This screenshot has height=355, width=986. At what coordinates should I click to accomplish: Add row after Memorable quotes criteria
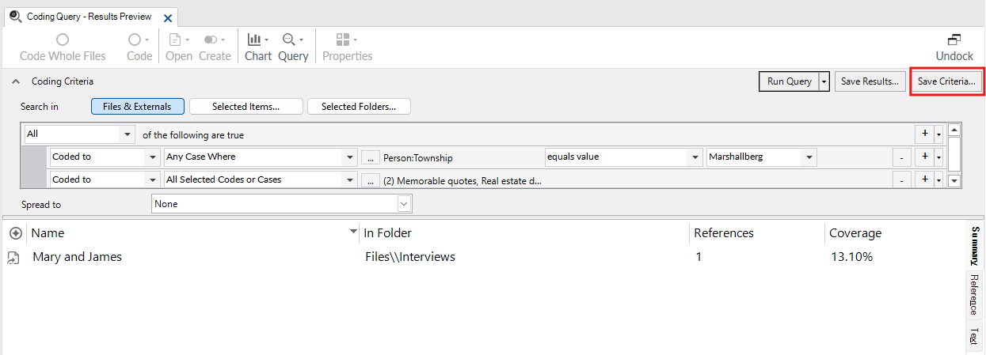[x=924, y=180]
